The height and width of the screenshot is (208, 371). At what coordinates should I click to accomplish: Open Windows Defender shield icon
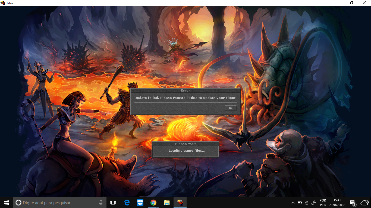point(140,203)
